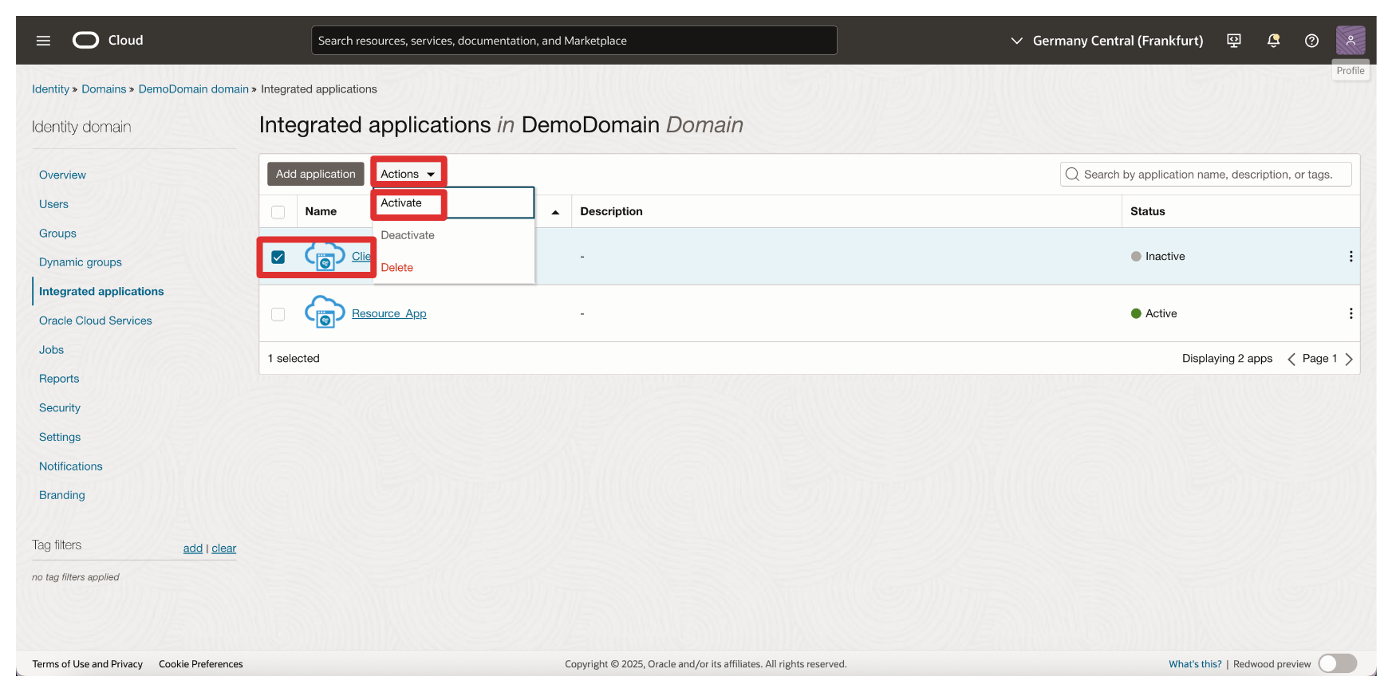Open the Cloud Shell developer tools icon
This screenshot has height=692, width=1392.
(1233, 41)
